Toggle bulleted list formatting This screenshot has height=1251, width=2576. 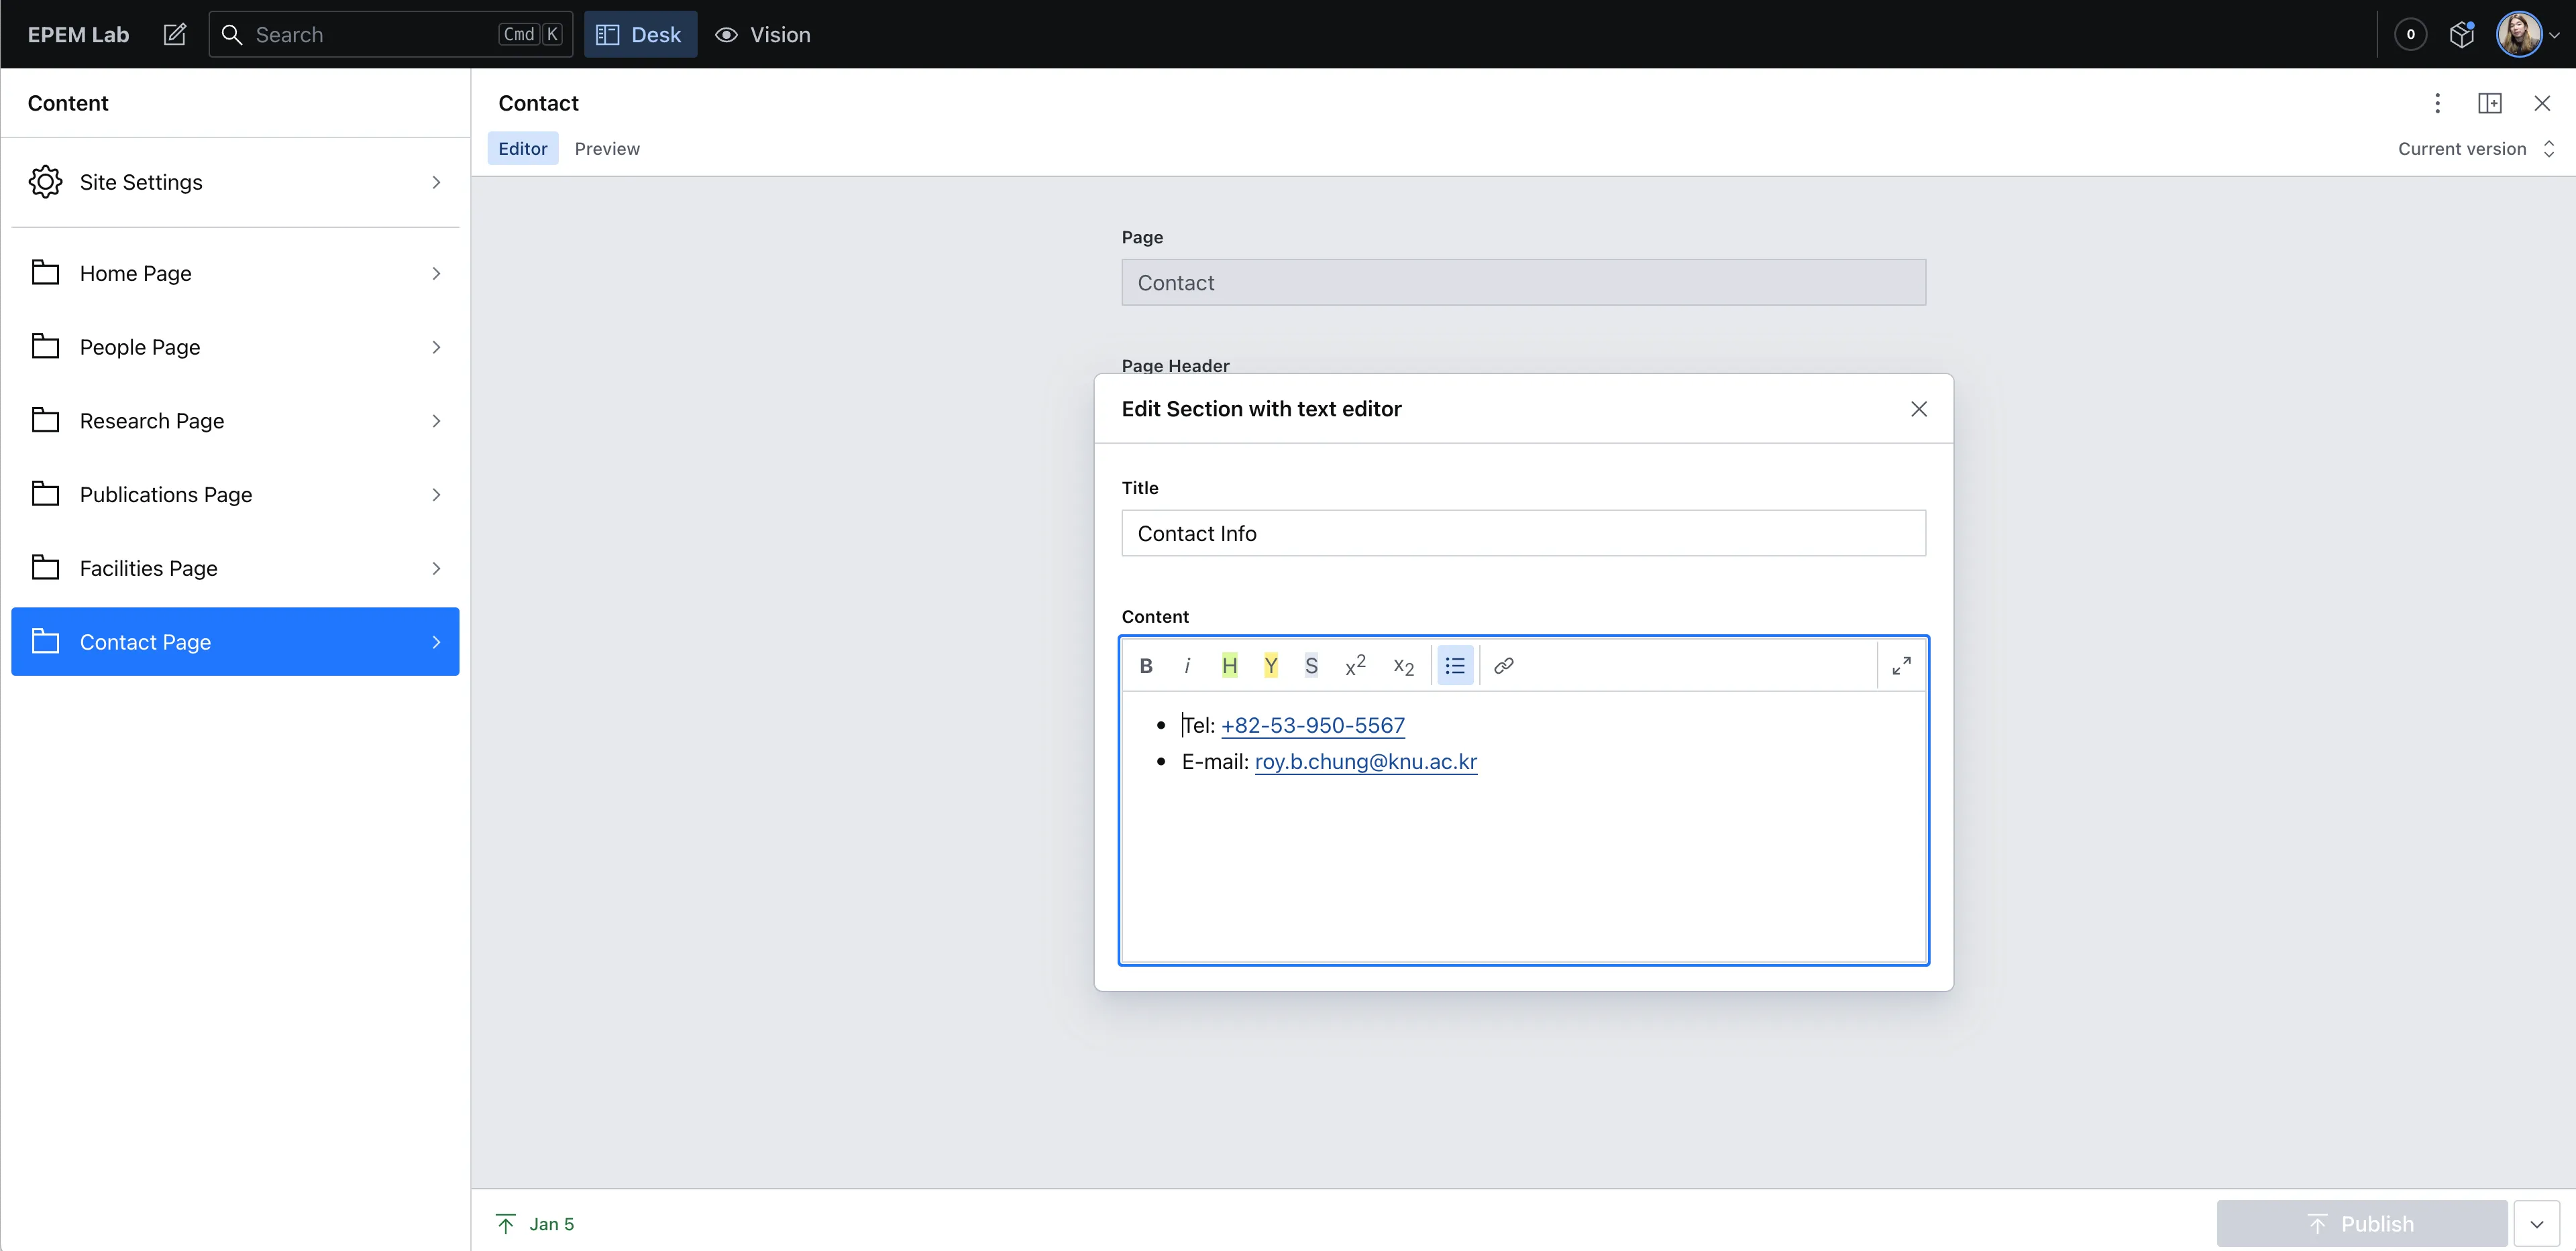(1455, 666)
